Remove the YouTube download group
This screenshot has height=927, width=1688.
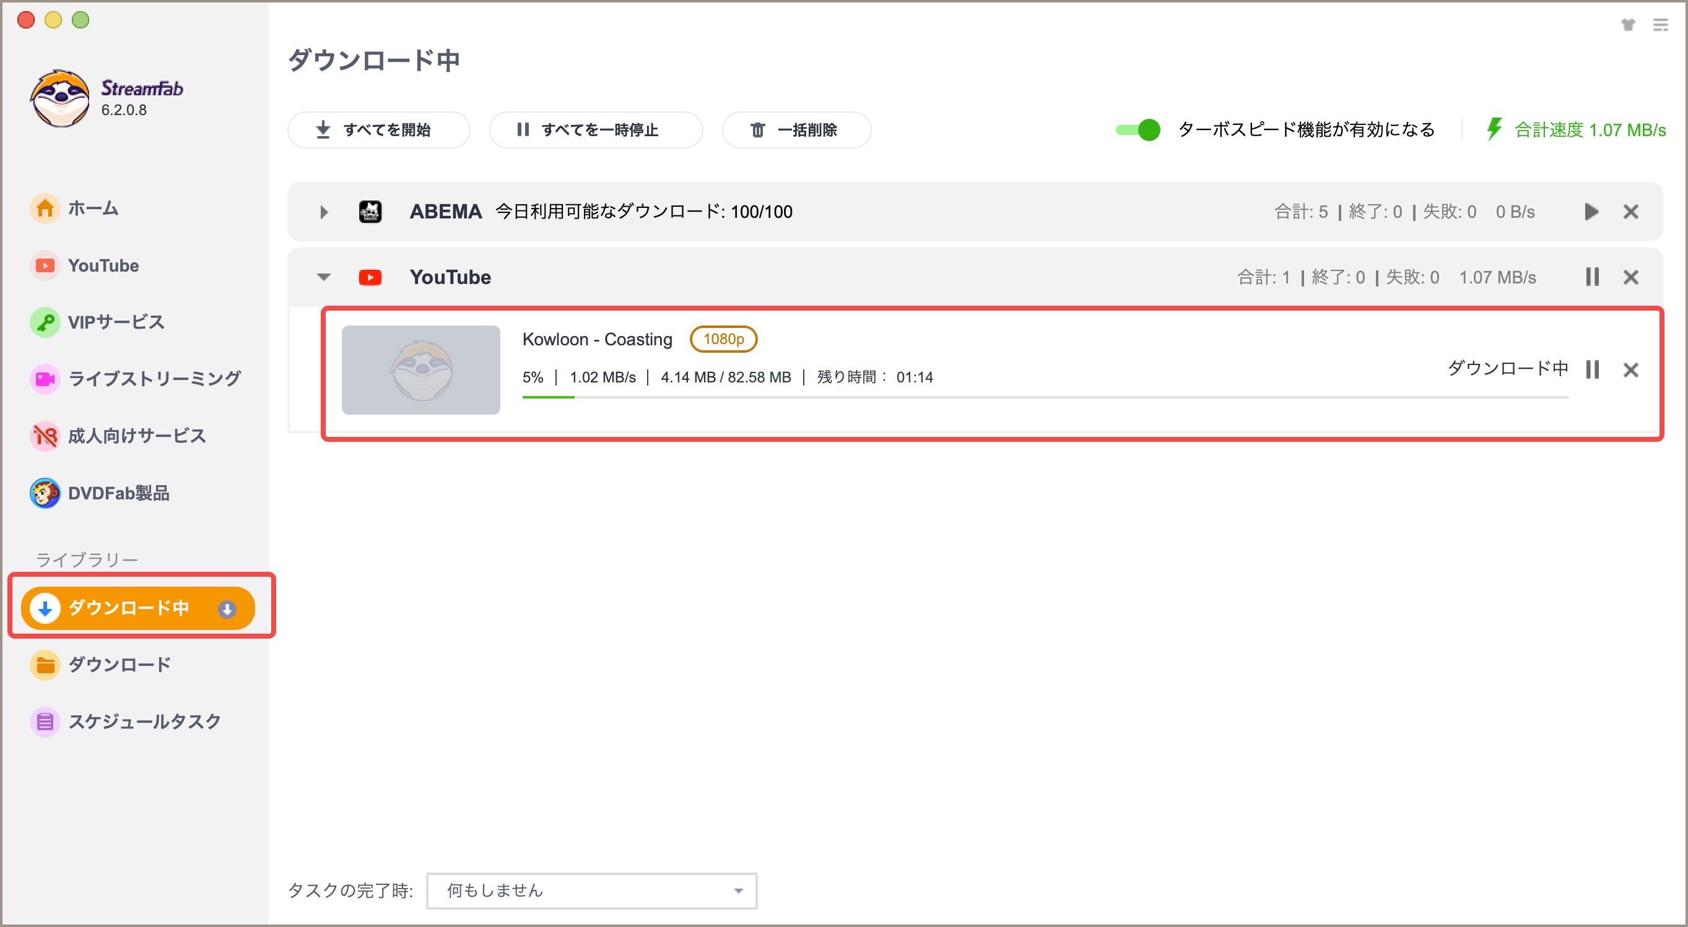1631,277
